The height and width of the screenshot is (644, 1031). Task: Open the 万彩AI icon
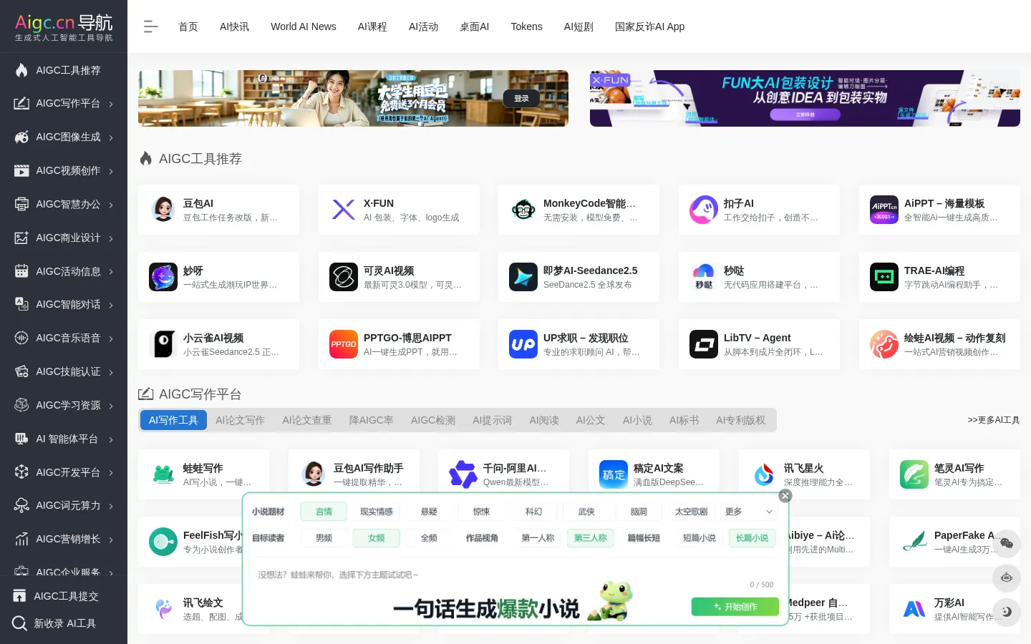[x=914, y=609]
